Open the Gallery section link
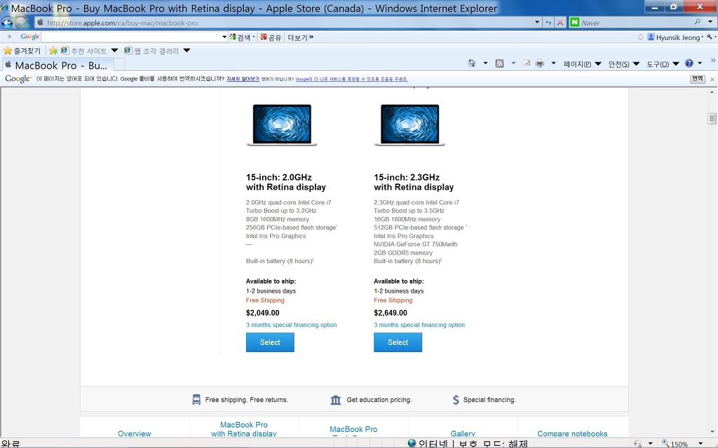The image size is (718, 448). click(463, 433)
